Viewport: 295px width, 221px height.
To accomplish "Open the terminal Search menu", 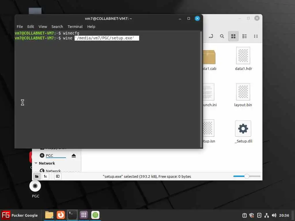I will (57, 27).
